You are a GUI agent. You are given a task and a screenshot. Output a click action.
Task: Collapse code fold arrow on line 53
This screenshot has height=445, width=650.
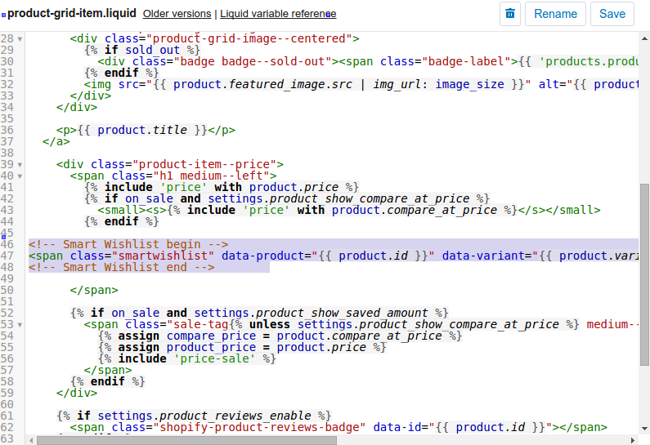(20, 325)
